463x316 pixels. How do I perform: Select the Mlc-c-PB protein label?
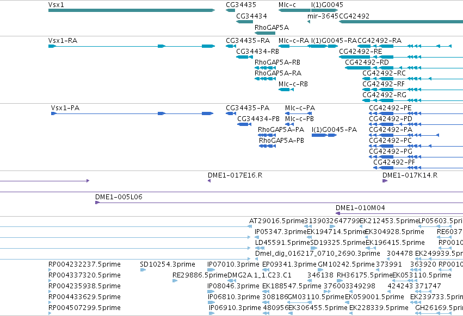299,119
